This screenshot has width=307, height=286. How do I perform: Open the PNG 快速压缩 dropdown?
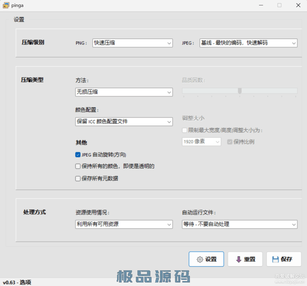(132, 43)
